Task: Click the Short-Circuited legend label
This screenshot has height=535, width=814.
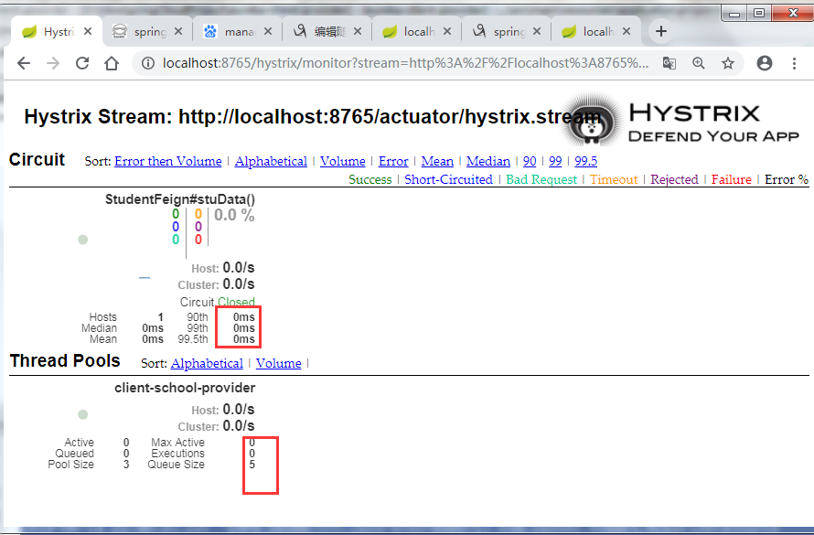Action: click(448, 179)
